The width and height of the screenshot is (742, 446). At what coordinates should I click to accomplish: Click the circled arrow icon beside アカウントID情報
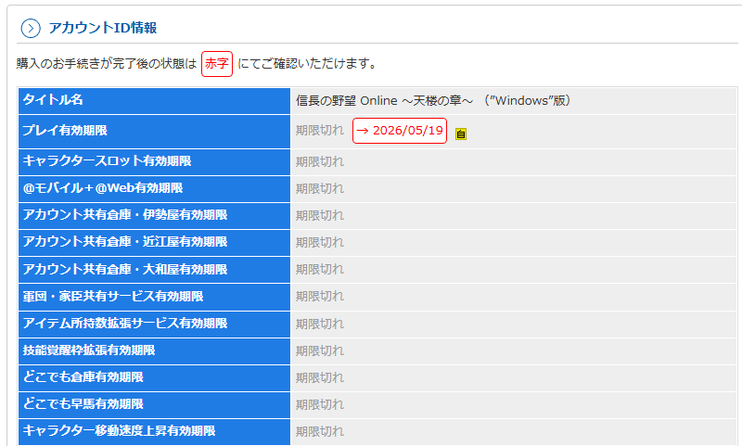(x=31, y=29)
